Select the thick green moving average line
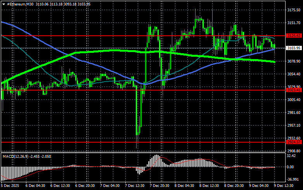 [97, 51]
